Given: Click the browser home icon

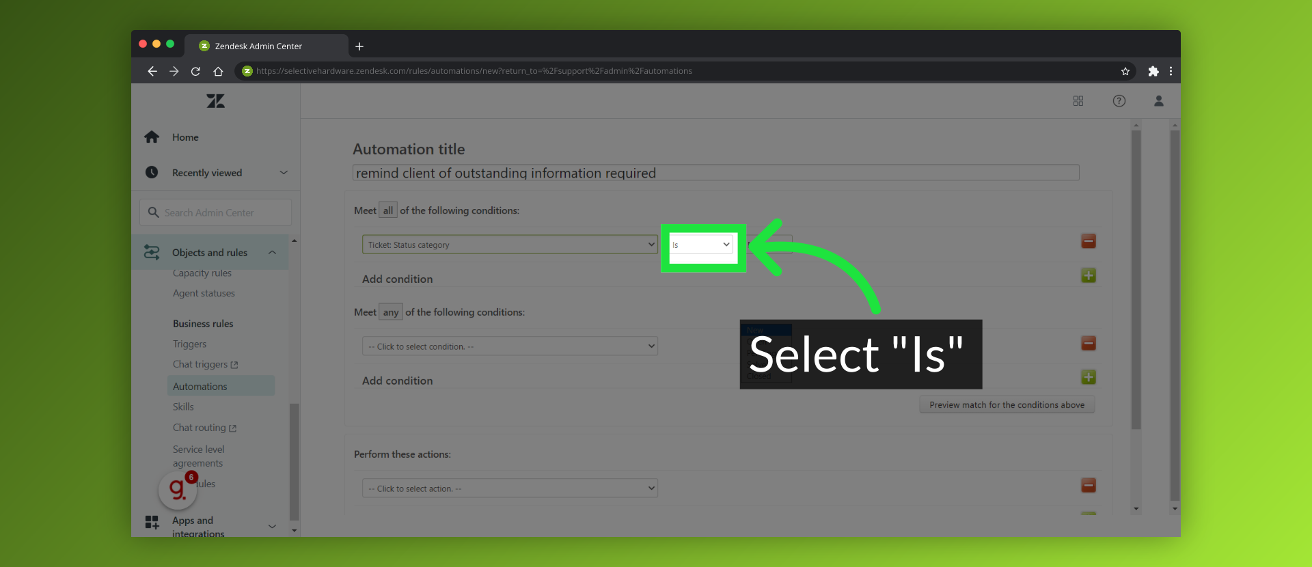Looking at the screenshot, I should [218, 71].
